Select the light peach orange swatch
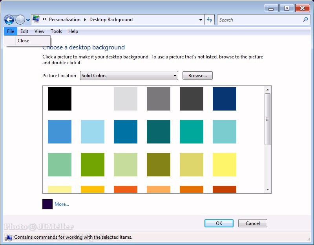Image resolution: width=314 pixels, height=245 pixels. tap(159, 189)
